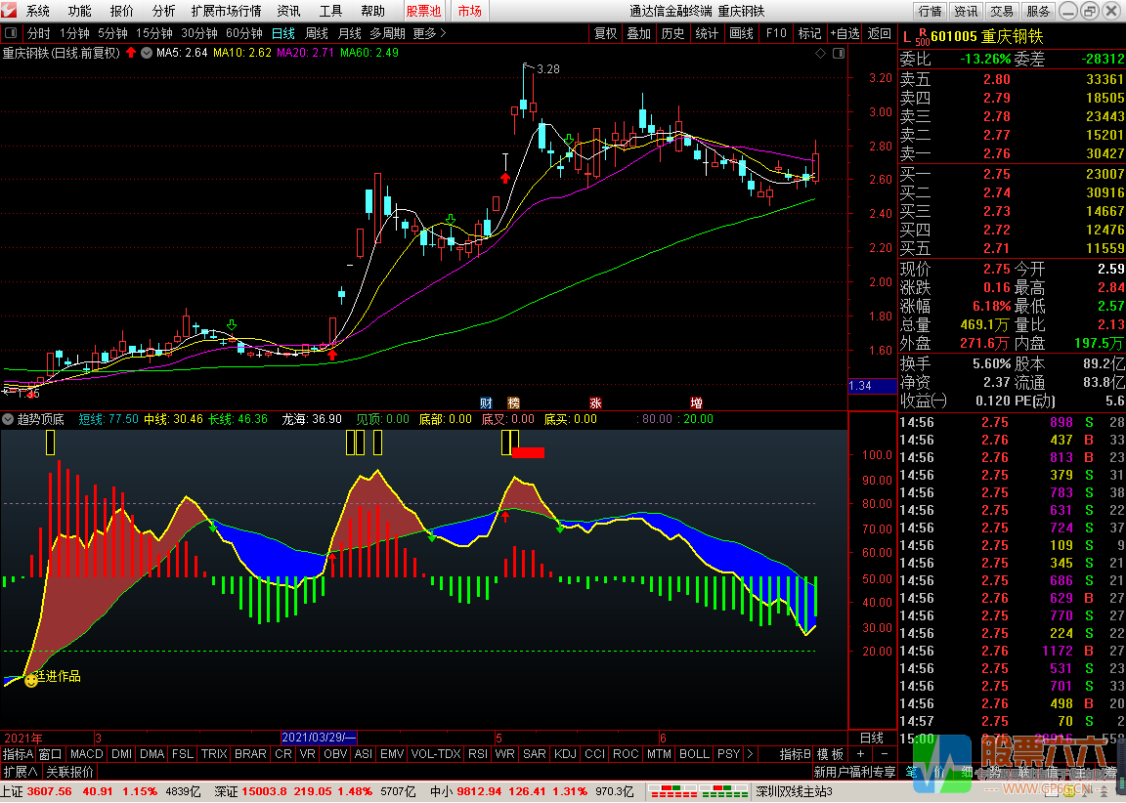The image size is (1126, 803).
Task: Expand the 趋势顶底 indicator dropdown arrow
Action: tap(8, 419)
